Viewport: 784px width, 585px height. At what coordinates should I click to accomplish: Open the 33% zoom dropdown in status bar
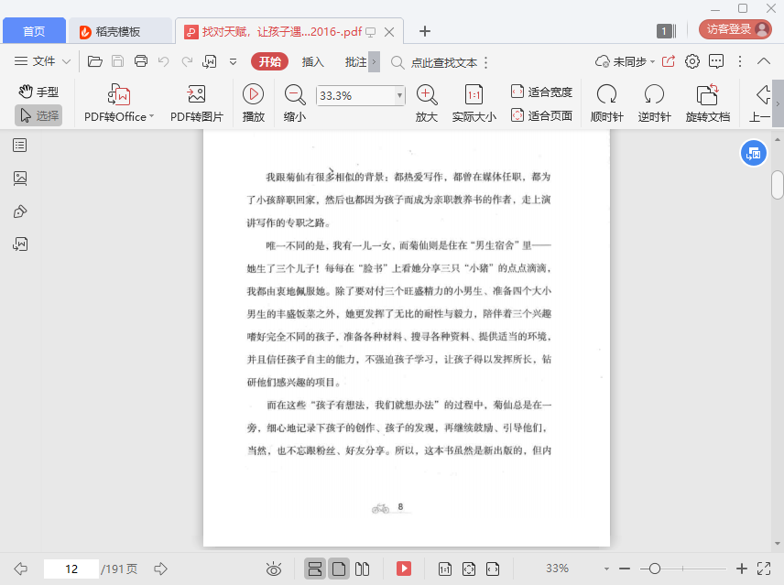[x=606, y=569]
